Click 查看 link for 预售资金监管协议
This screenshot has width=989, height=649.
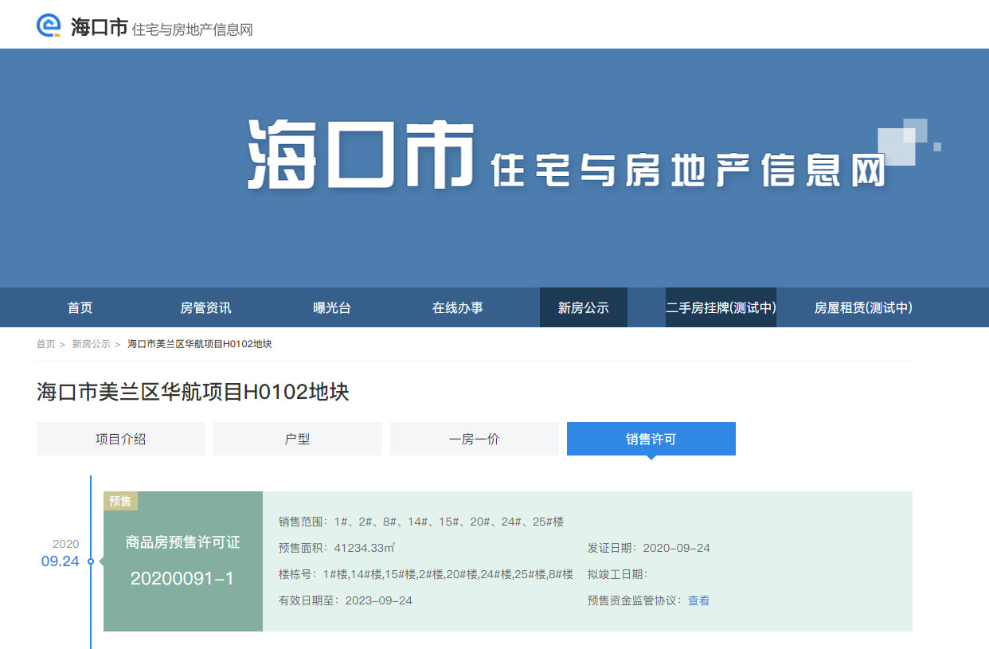pos(698,600)
